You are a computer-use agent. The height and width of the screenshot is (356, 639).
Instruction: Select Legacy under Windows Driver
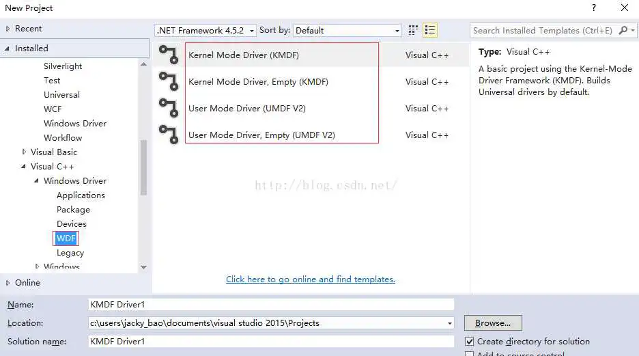(x=70, y=253)
